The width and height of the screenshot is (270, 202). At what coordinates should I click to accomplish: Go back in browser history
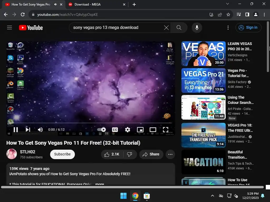[6, 14]
